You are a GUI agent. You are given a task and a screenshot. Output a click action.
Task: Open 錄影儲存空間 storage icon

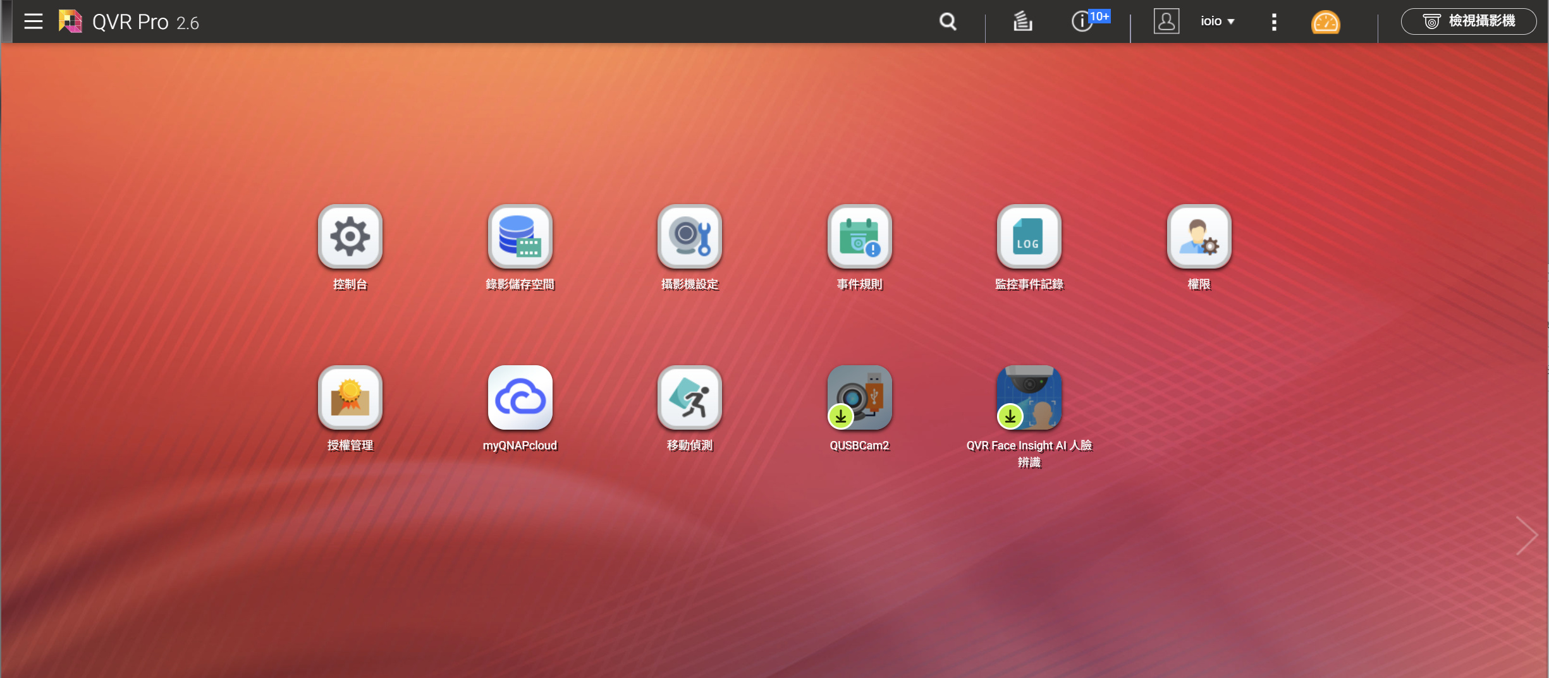pos(520,237)
